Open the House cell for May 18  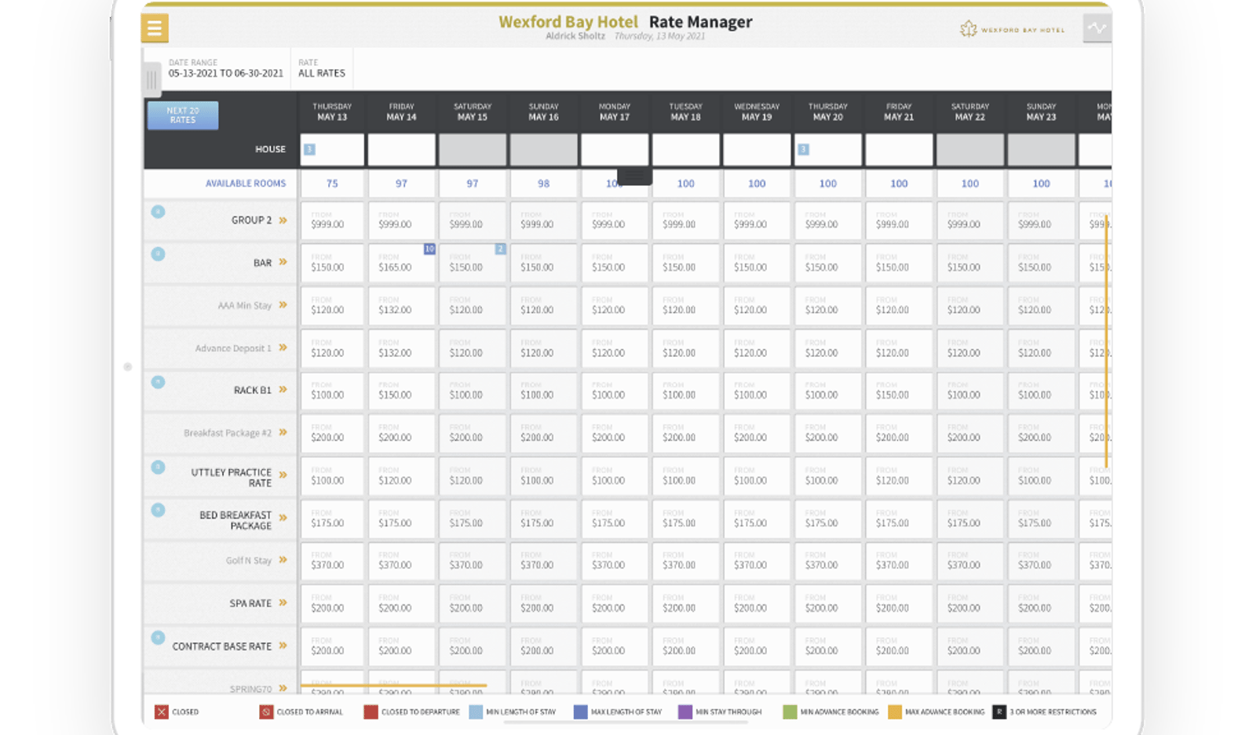[x=685, y=149]
